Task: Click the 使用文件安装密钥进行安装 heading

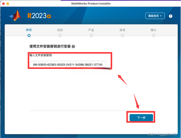Action: click(x=50, y=46)
